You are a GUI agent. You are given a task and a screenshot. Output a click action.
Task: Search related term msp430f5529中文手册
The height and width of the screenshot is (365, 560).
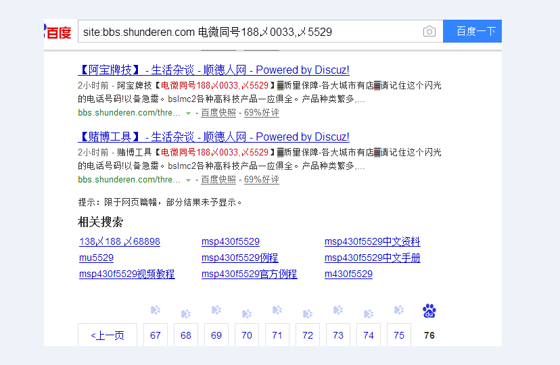[x=373, y=258]
